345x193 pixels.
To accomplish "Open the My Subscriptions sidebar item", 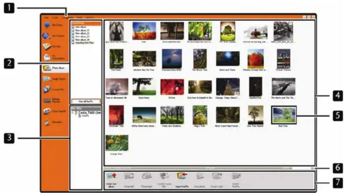I will point(54,57).
